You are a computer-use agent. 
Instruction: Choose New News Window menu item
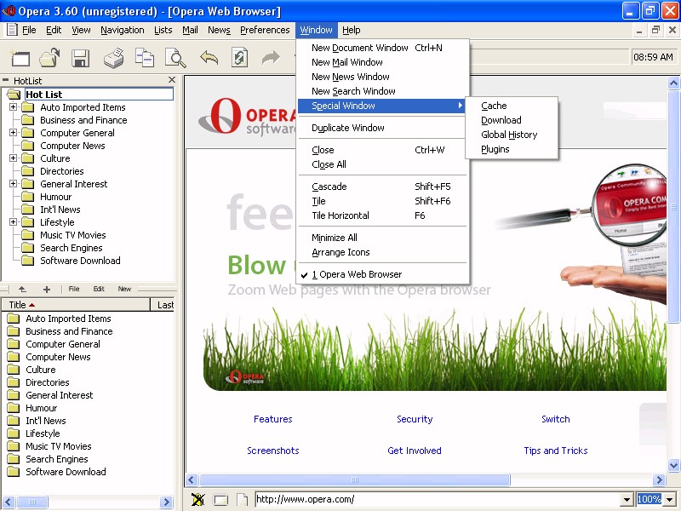point(382,77)
